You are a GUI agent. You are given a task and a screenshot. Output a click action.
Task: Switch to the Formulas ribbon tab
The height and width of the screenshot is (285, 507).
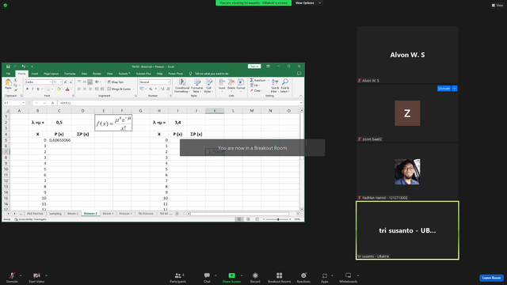70,74
